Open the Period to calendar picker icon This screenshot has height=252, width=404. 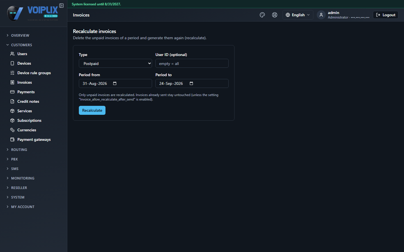(x=191, y=83)
